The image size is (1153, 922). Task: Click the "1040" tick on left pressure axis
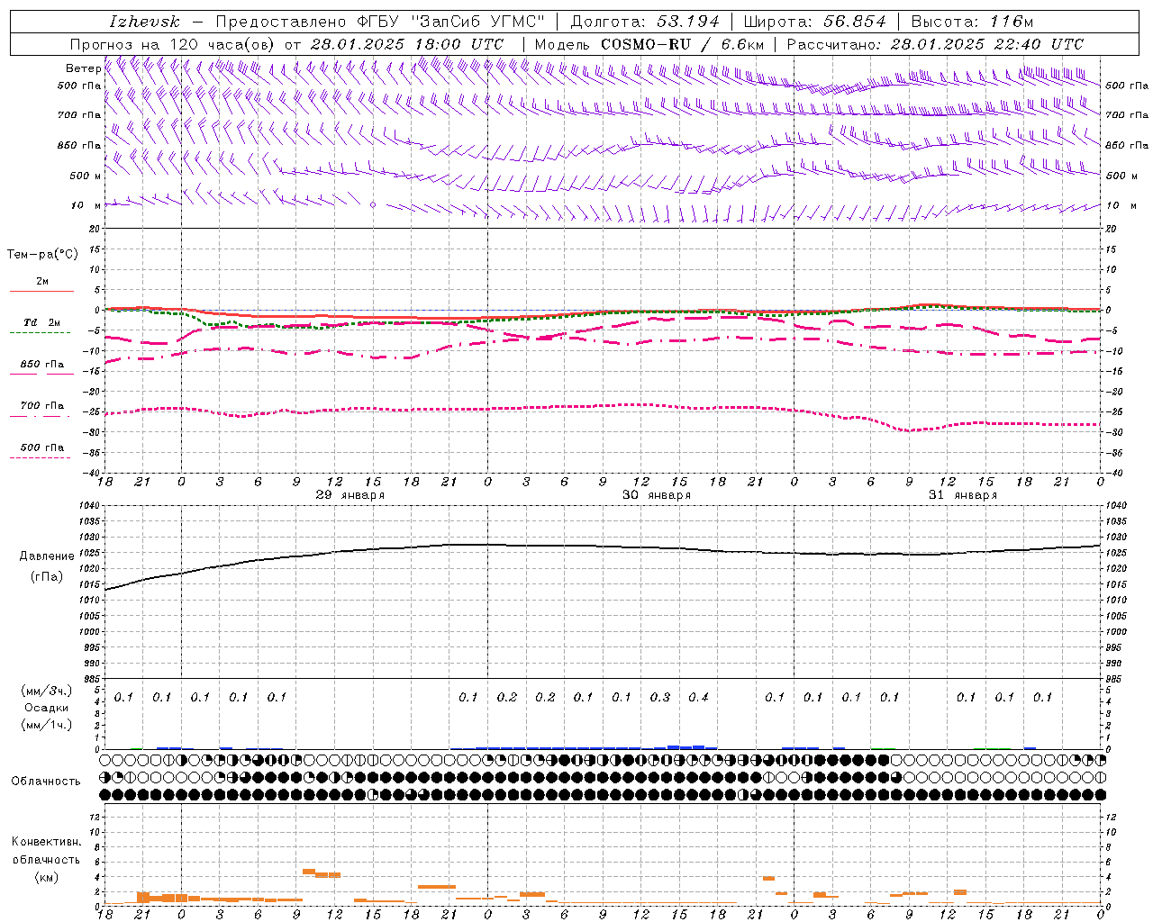coord(88,506)
